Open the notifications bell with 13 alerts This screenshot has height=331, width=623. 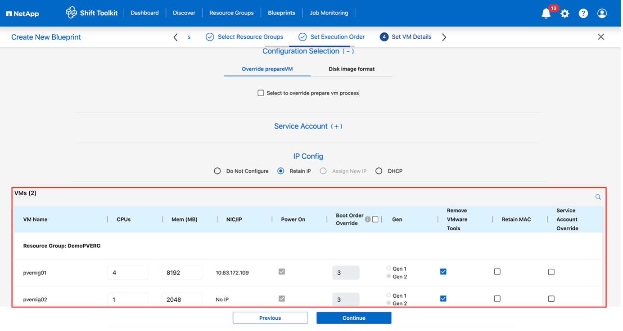click(x=546, y=13)
